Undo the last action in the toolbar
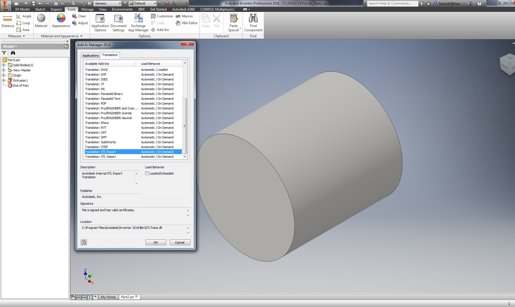The height and width of the screenshot is (307, 515). pos(40,3)
